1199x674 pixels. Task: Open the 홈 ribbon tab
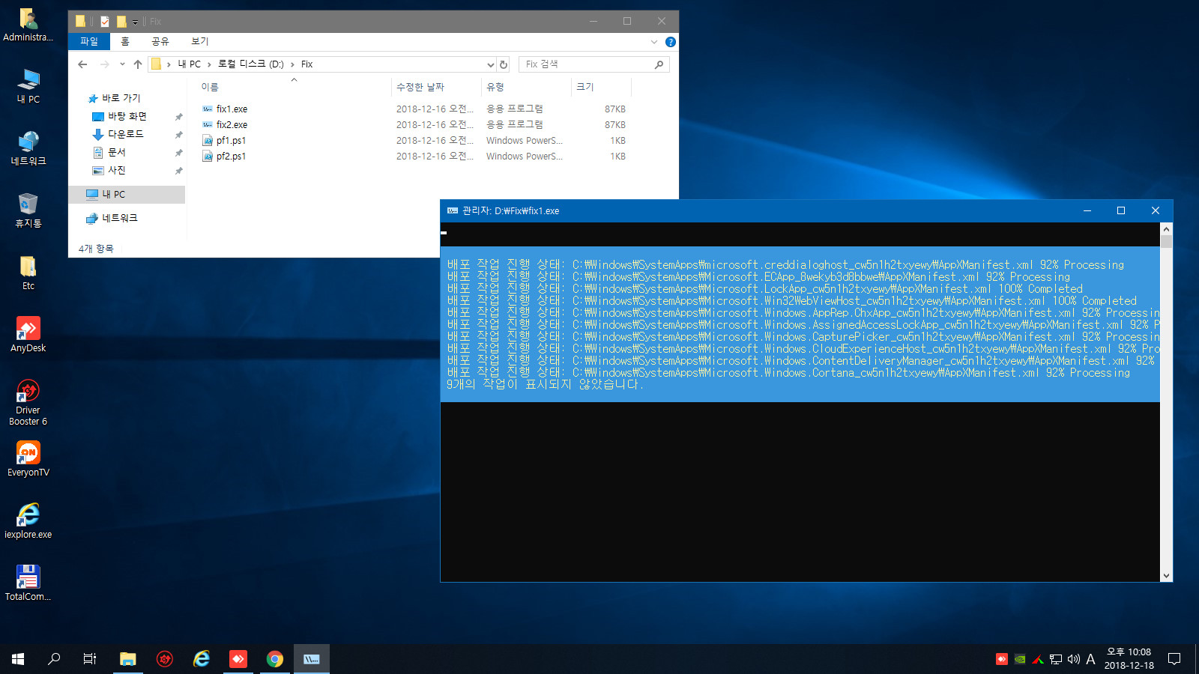pos(125,42)
